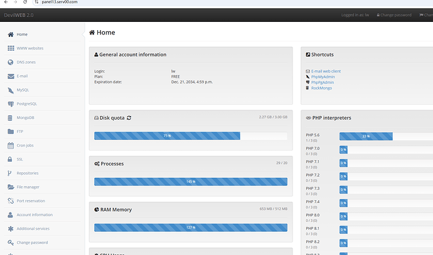Click the browser forward arrow
Viewport: 433px width, 255px height.
tap(15, 2)
